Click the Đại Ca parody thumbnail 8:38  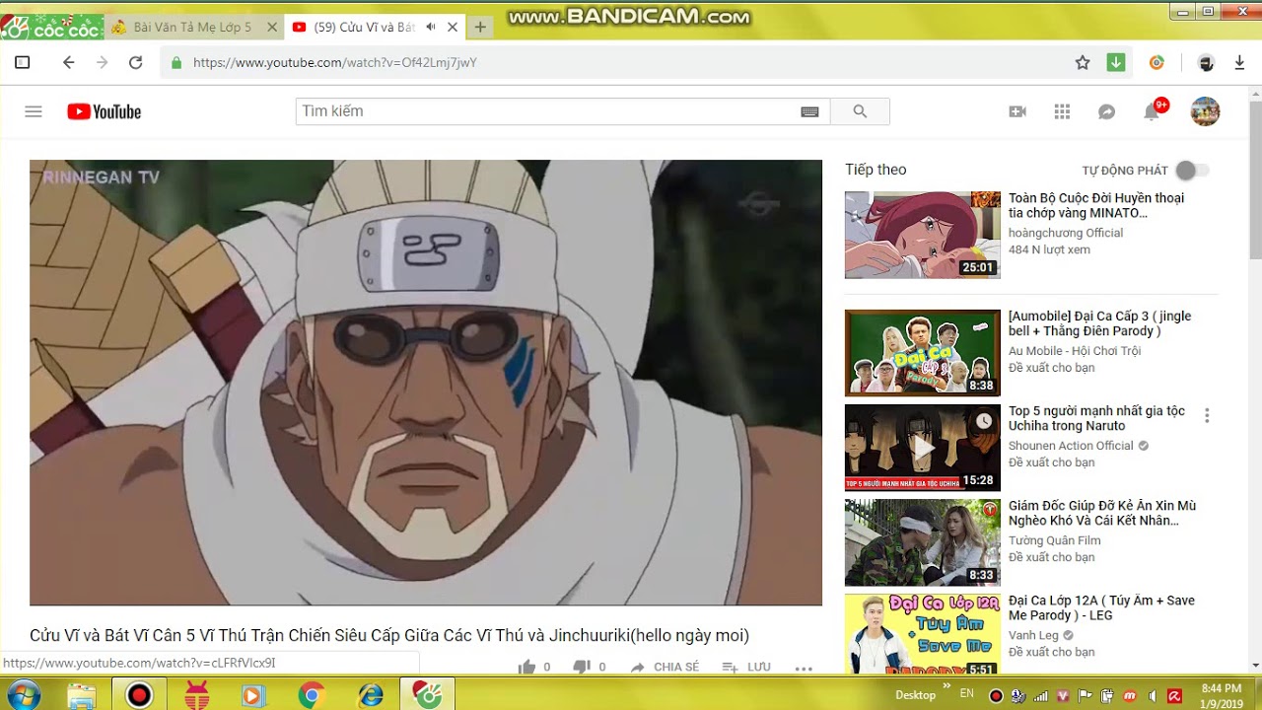point(923,353)
